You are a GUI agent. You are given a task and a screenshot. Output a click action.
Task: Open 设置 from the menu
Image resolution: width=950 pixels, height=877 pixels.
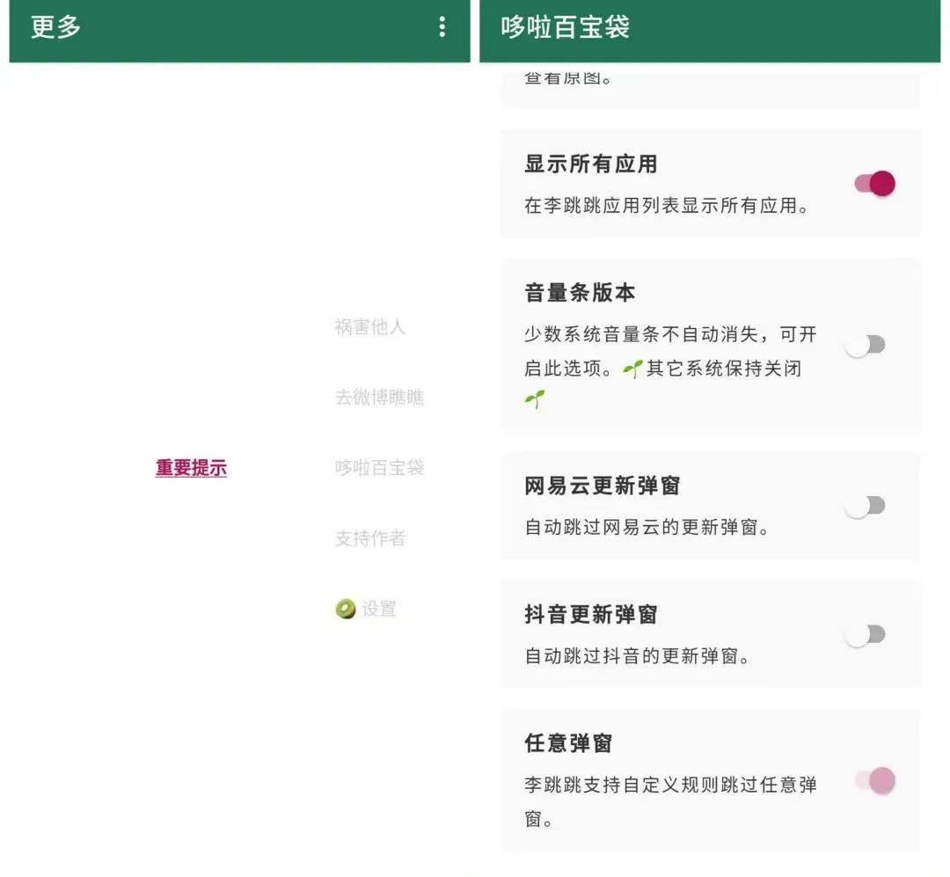(379, 609)
